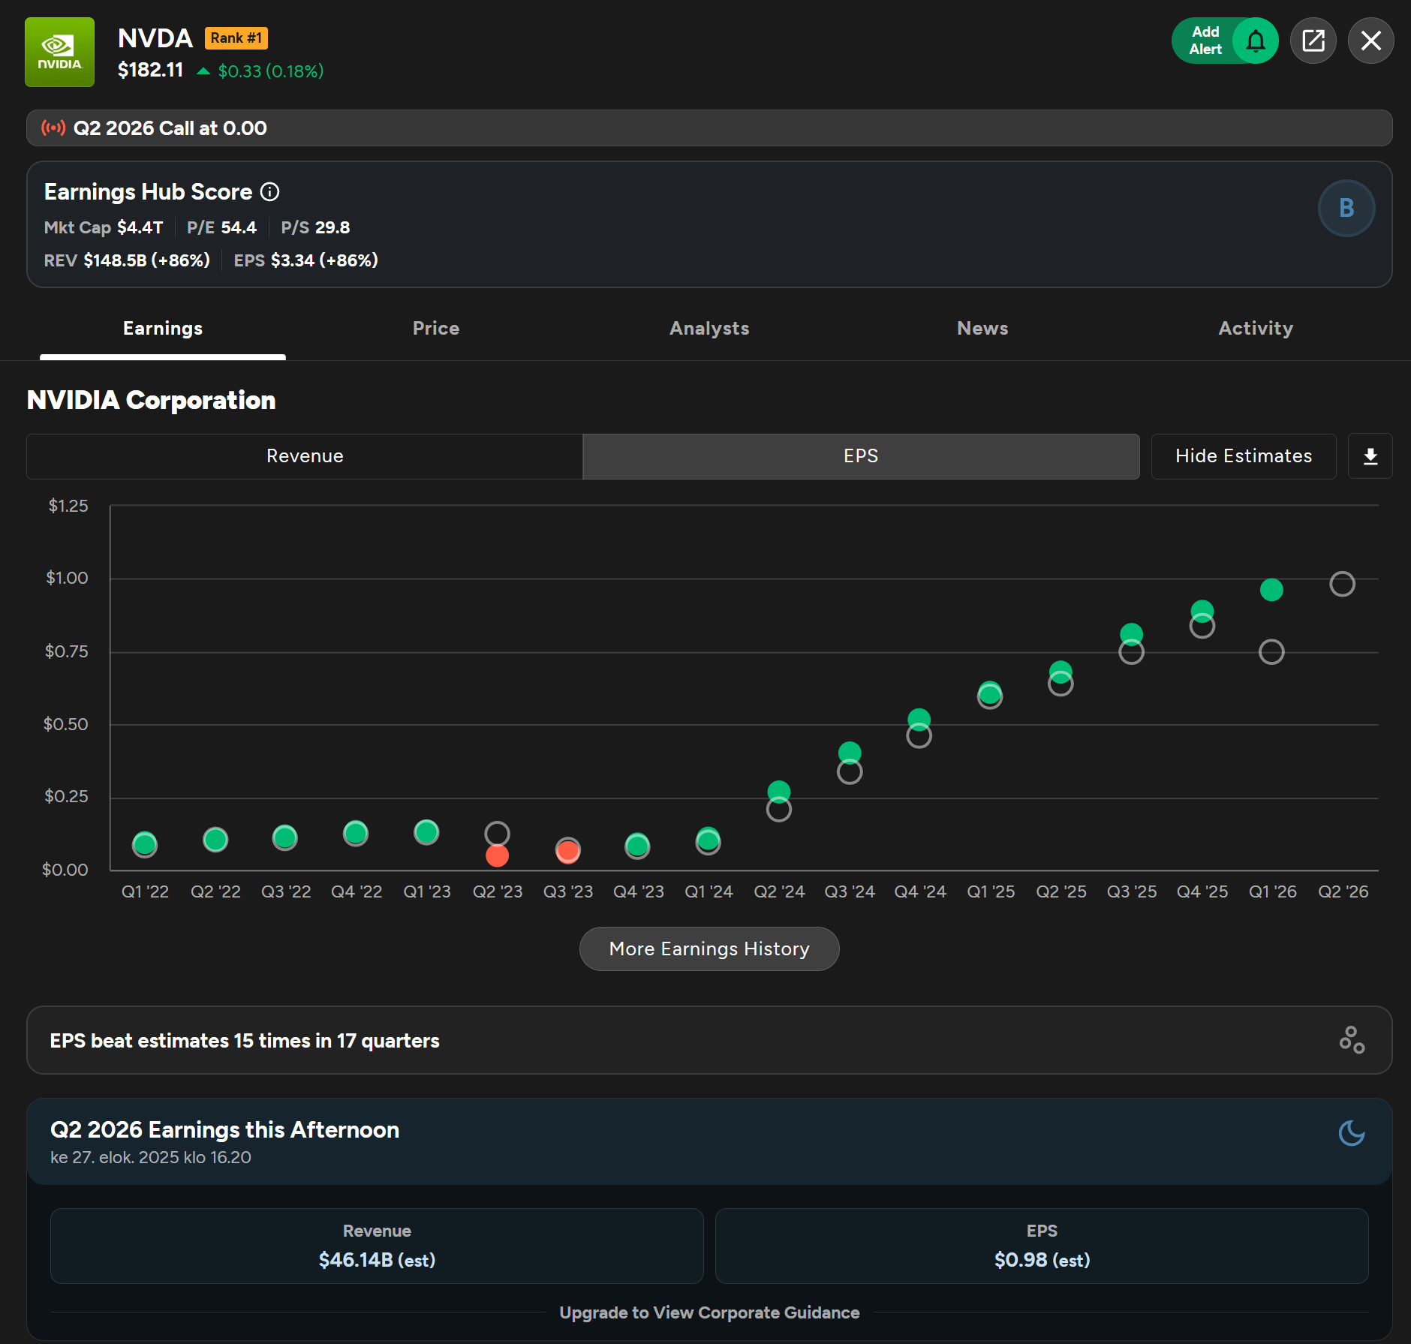
Task: Open NVDA in external window icon
Action: click(1313, 41)
